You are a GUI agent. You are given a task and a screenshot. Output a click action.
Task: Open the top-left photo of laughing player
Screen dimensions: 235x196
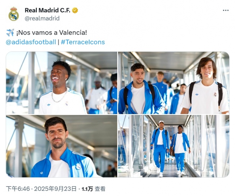click(62, 83)
